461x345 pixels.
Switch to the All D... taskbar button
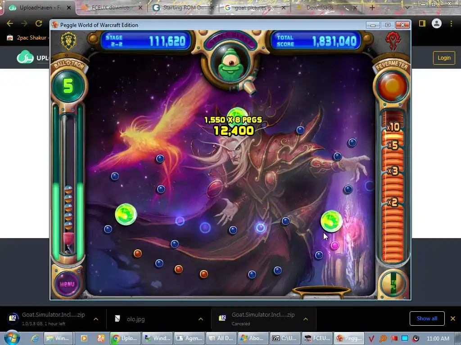click(x=221, y=338)
